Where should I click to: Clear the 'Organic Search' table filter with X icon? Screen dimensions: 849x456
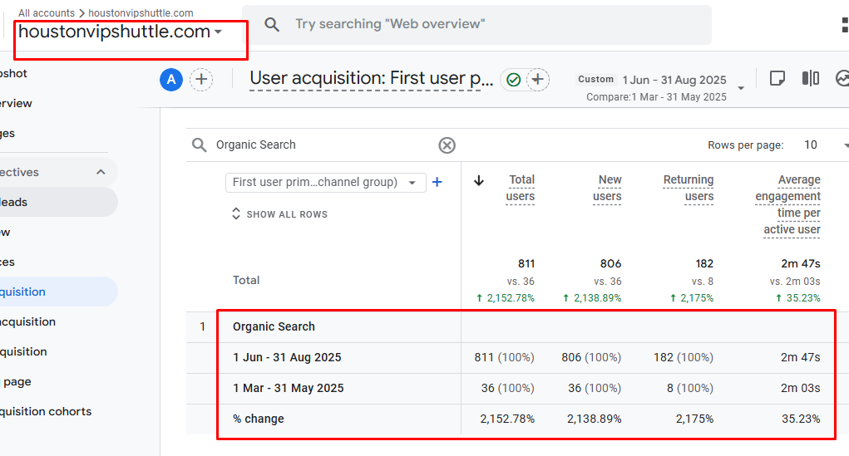[447, 145]
